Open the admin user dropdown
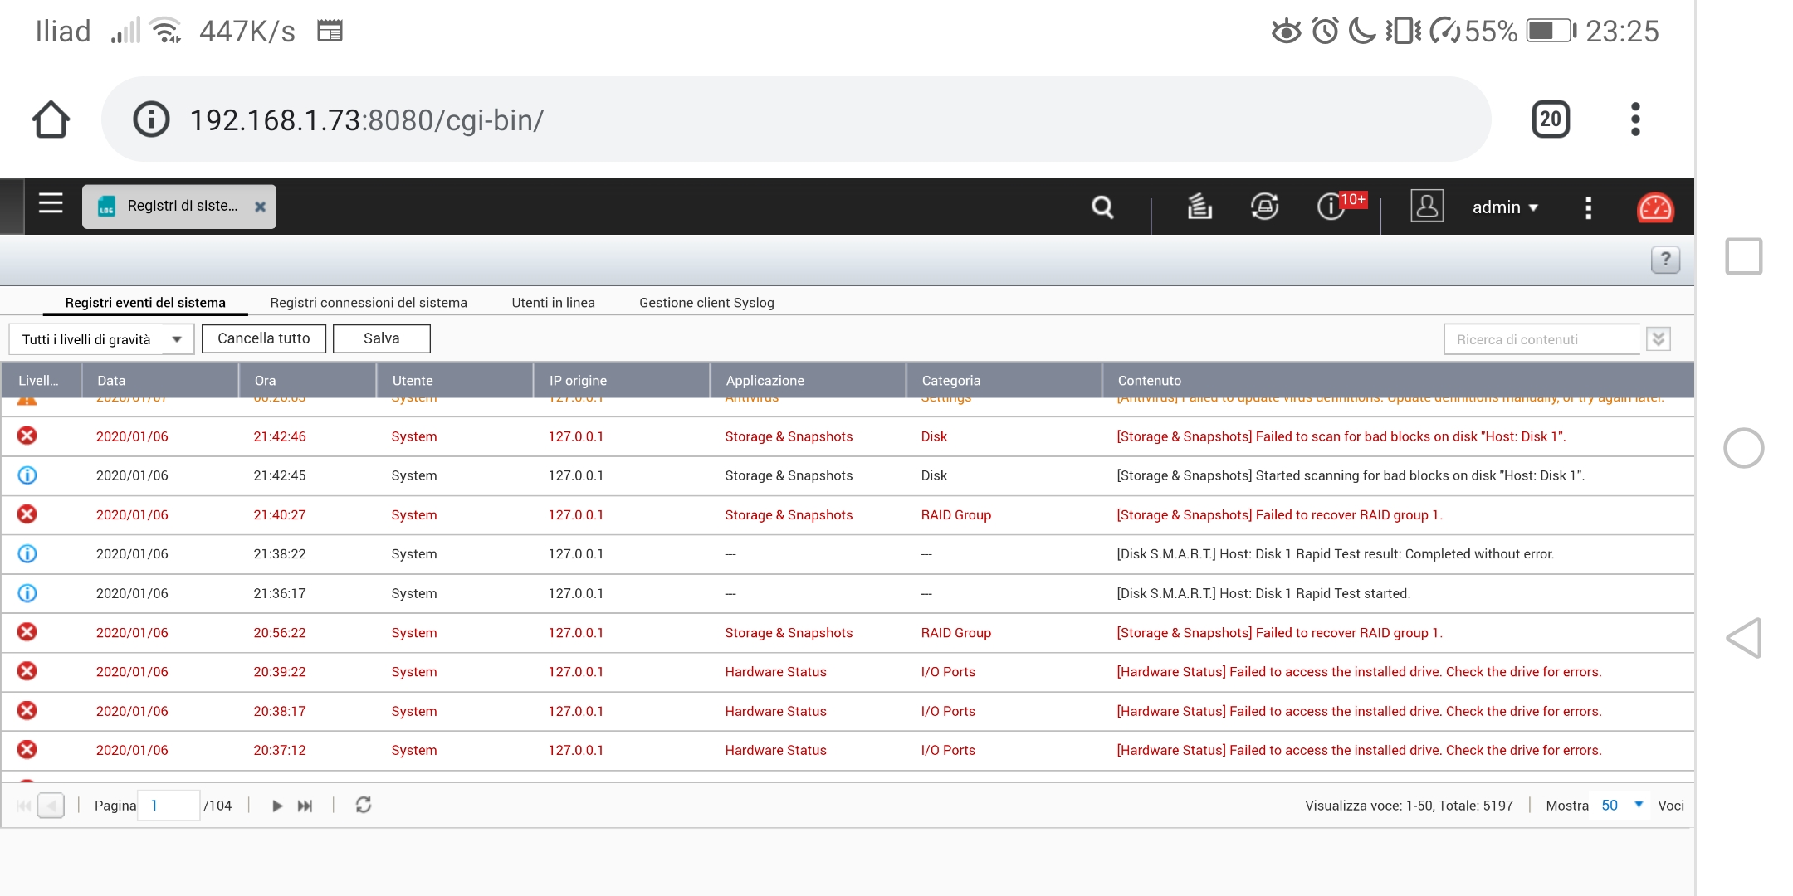Screen dimensions: 1793x896 click(1504, 207)
